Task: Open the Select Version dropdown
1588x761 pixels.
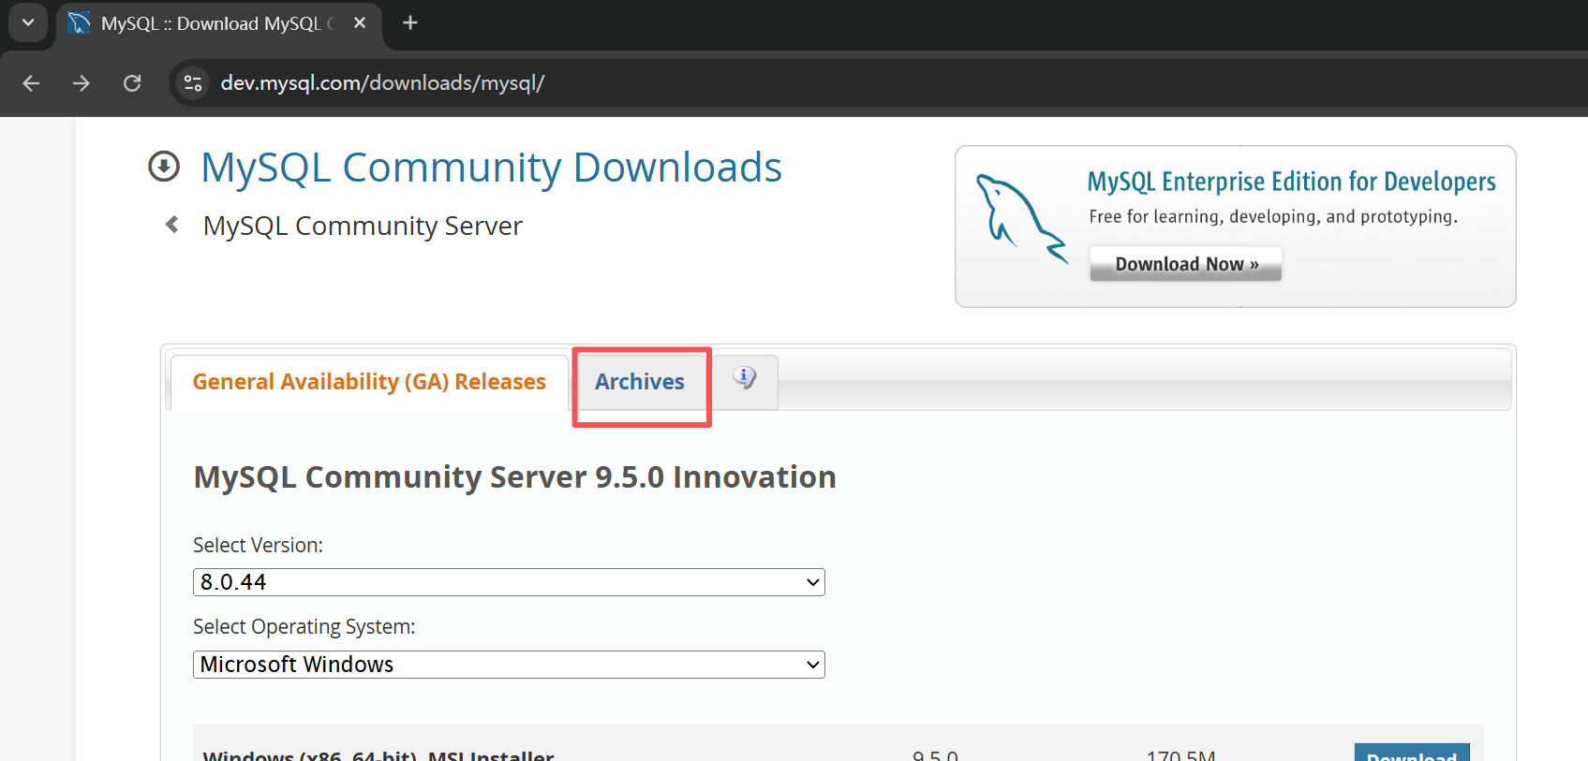Action: [x=509, y=582]
